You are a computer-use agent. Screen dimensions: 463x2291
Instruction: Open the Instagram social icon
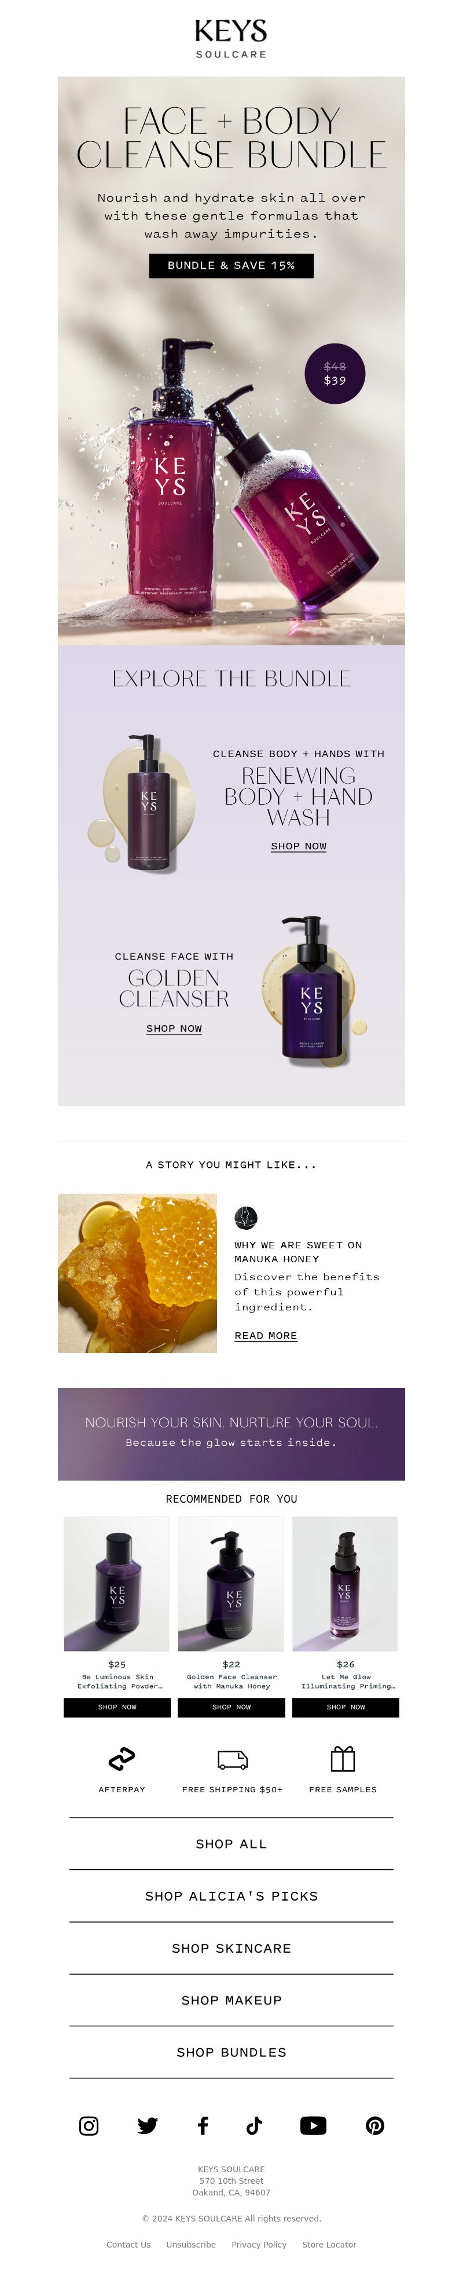pyautogui.click(x=89, y=2125)
